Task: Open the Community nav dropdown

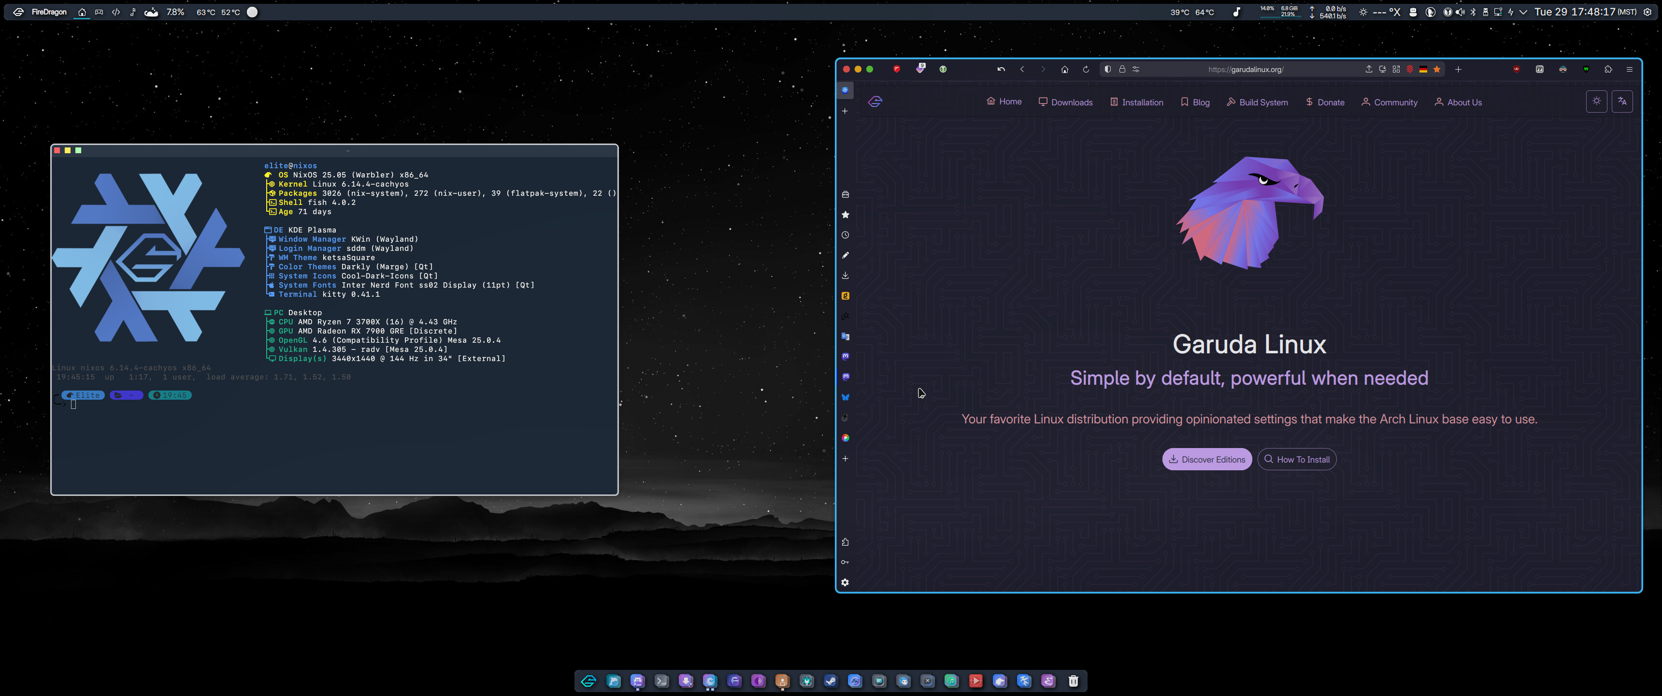Action: tap(1389, 102)
